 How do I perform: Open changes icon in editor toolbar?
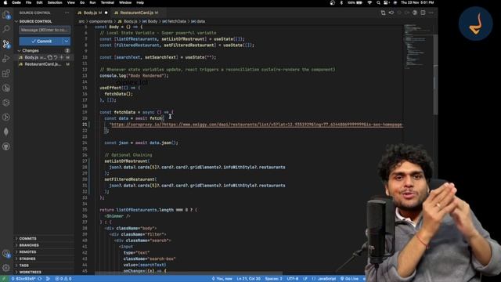[383, 13]
